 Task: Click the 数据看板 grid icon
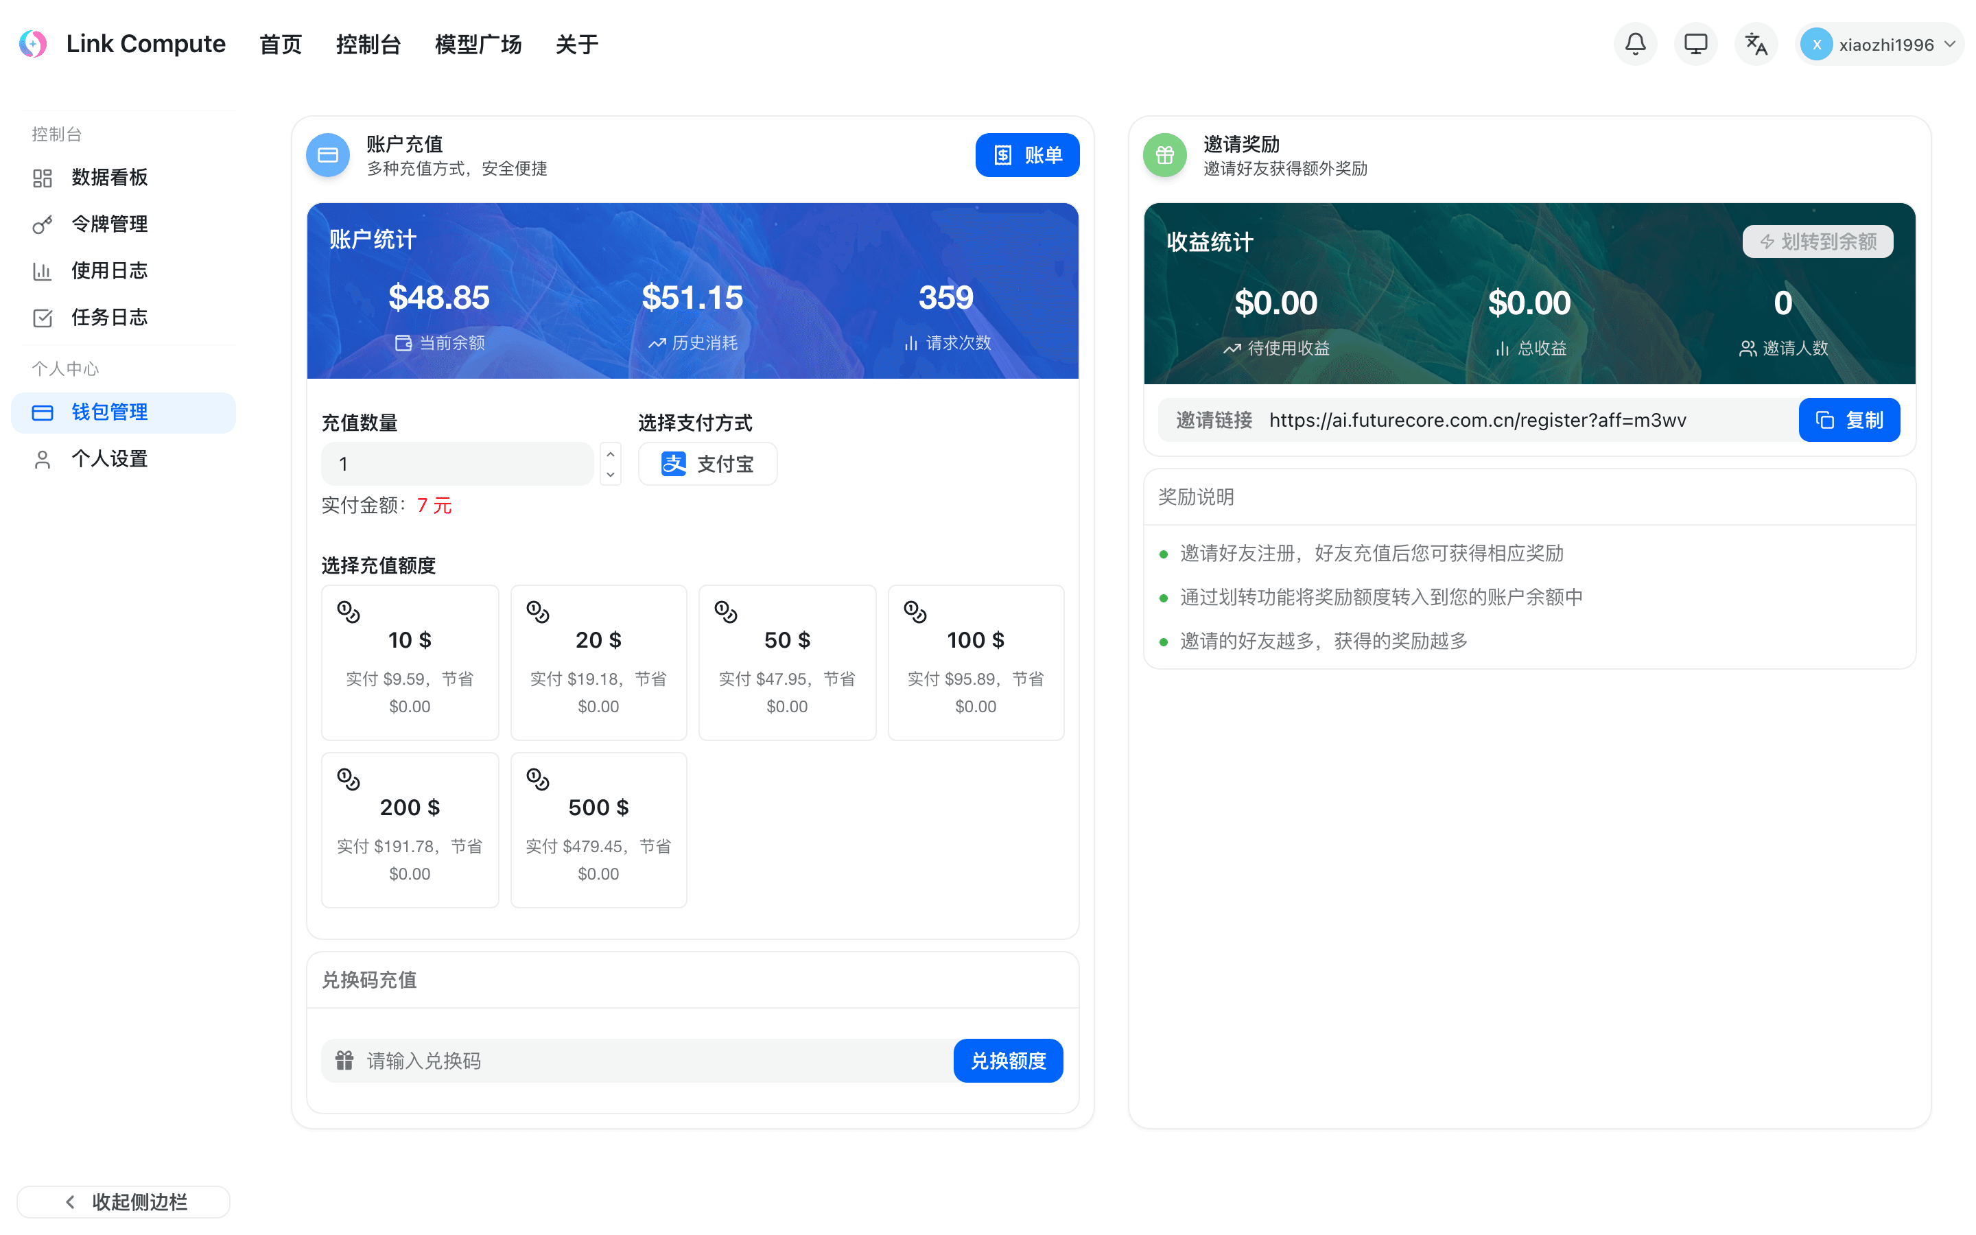click(x=43, y=178)
